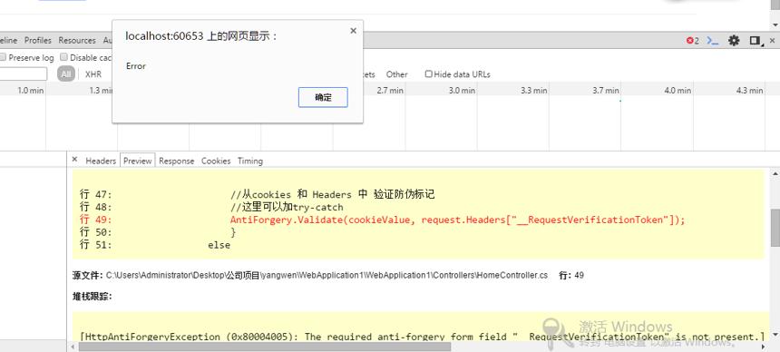Change DevTools dock side icon
780x352 pixels.
coord(756,41)
